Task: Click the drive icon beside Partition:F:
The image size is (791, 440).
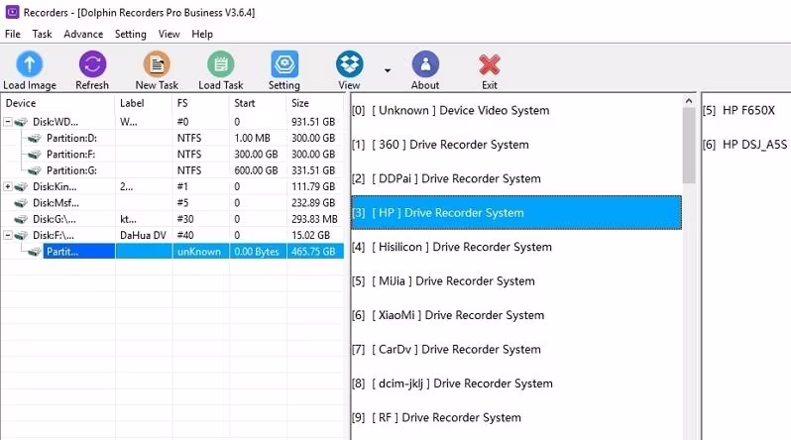Action: pyautogui.click(x=35, y=155)
